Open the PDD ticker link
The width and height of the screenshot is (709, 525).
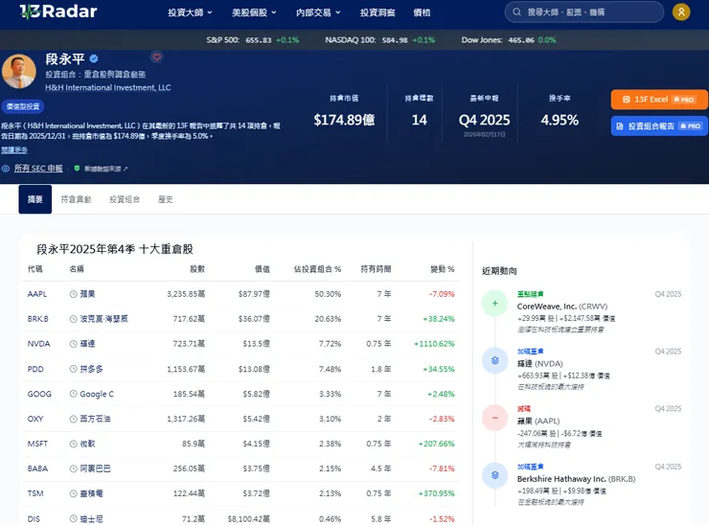coord(35,369)
